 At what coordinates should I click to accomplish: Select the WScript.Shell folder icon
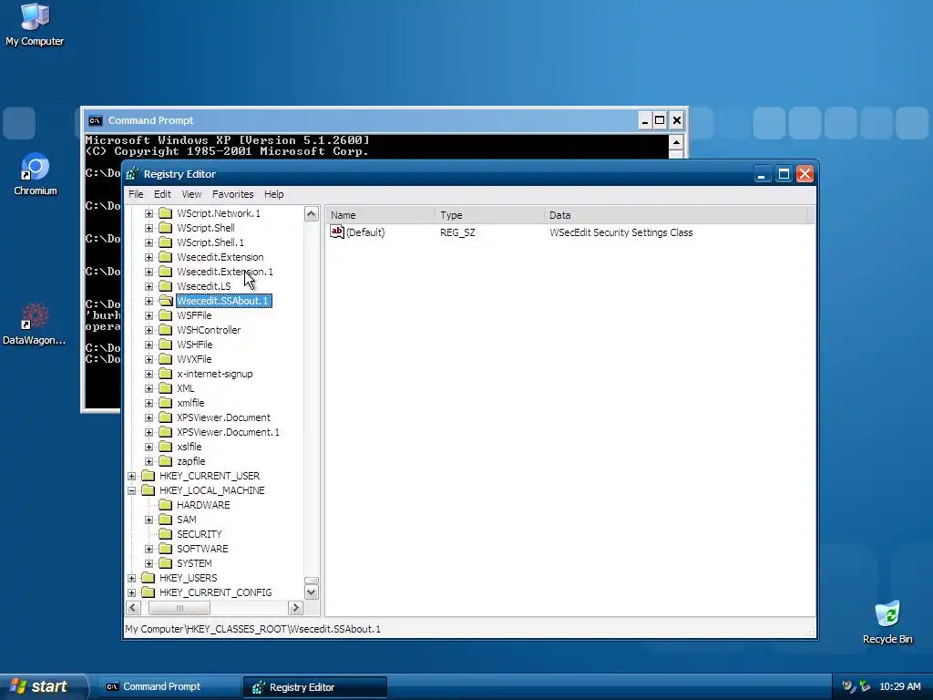click(x=166, y=228)
